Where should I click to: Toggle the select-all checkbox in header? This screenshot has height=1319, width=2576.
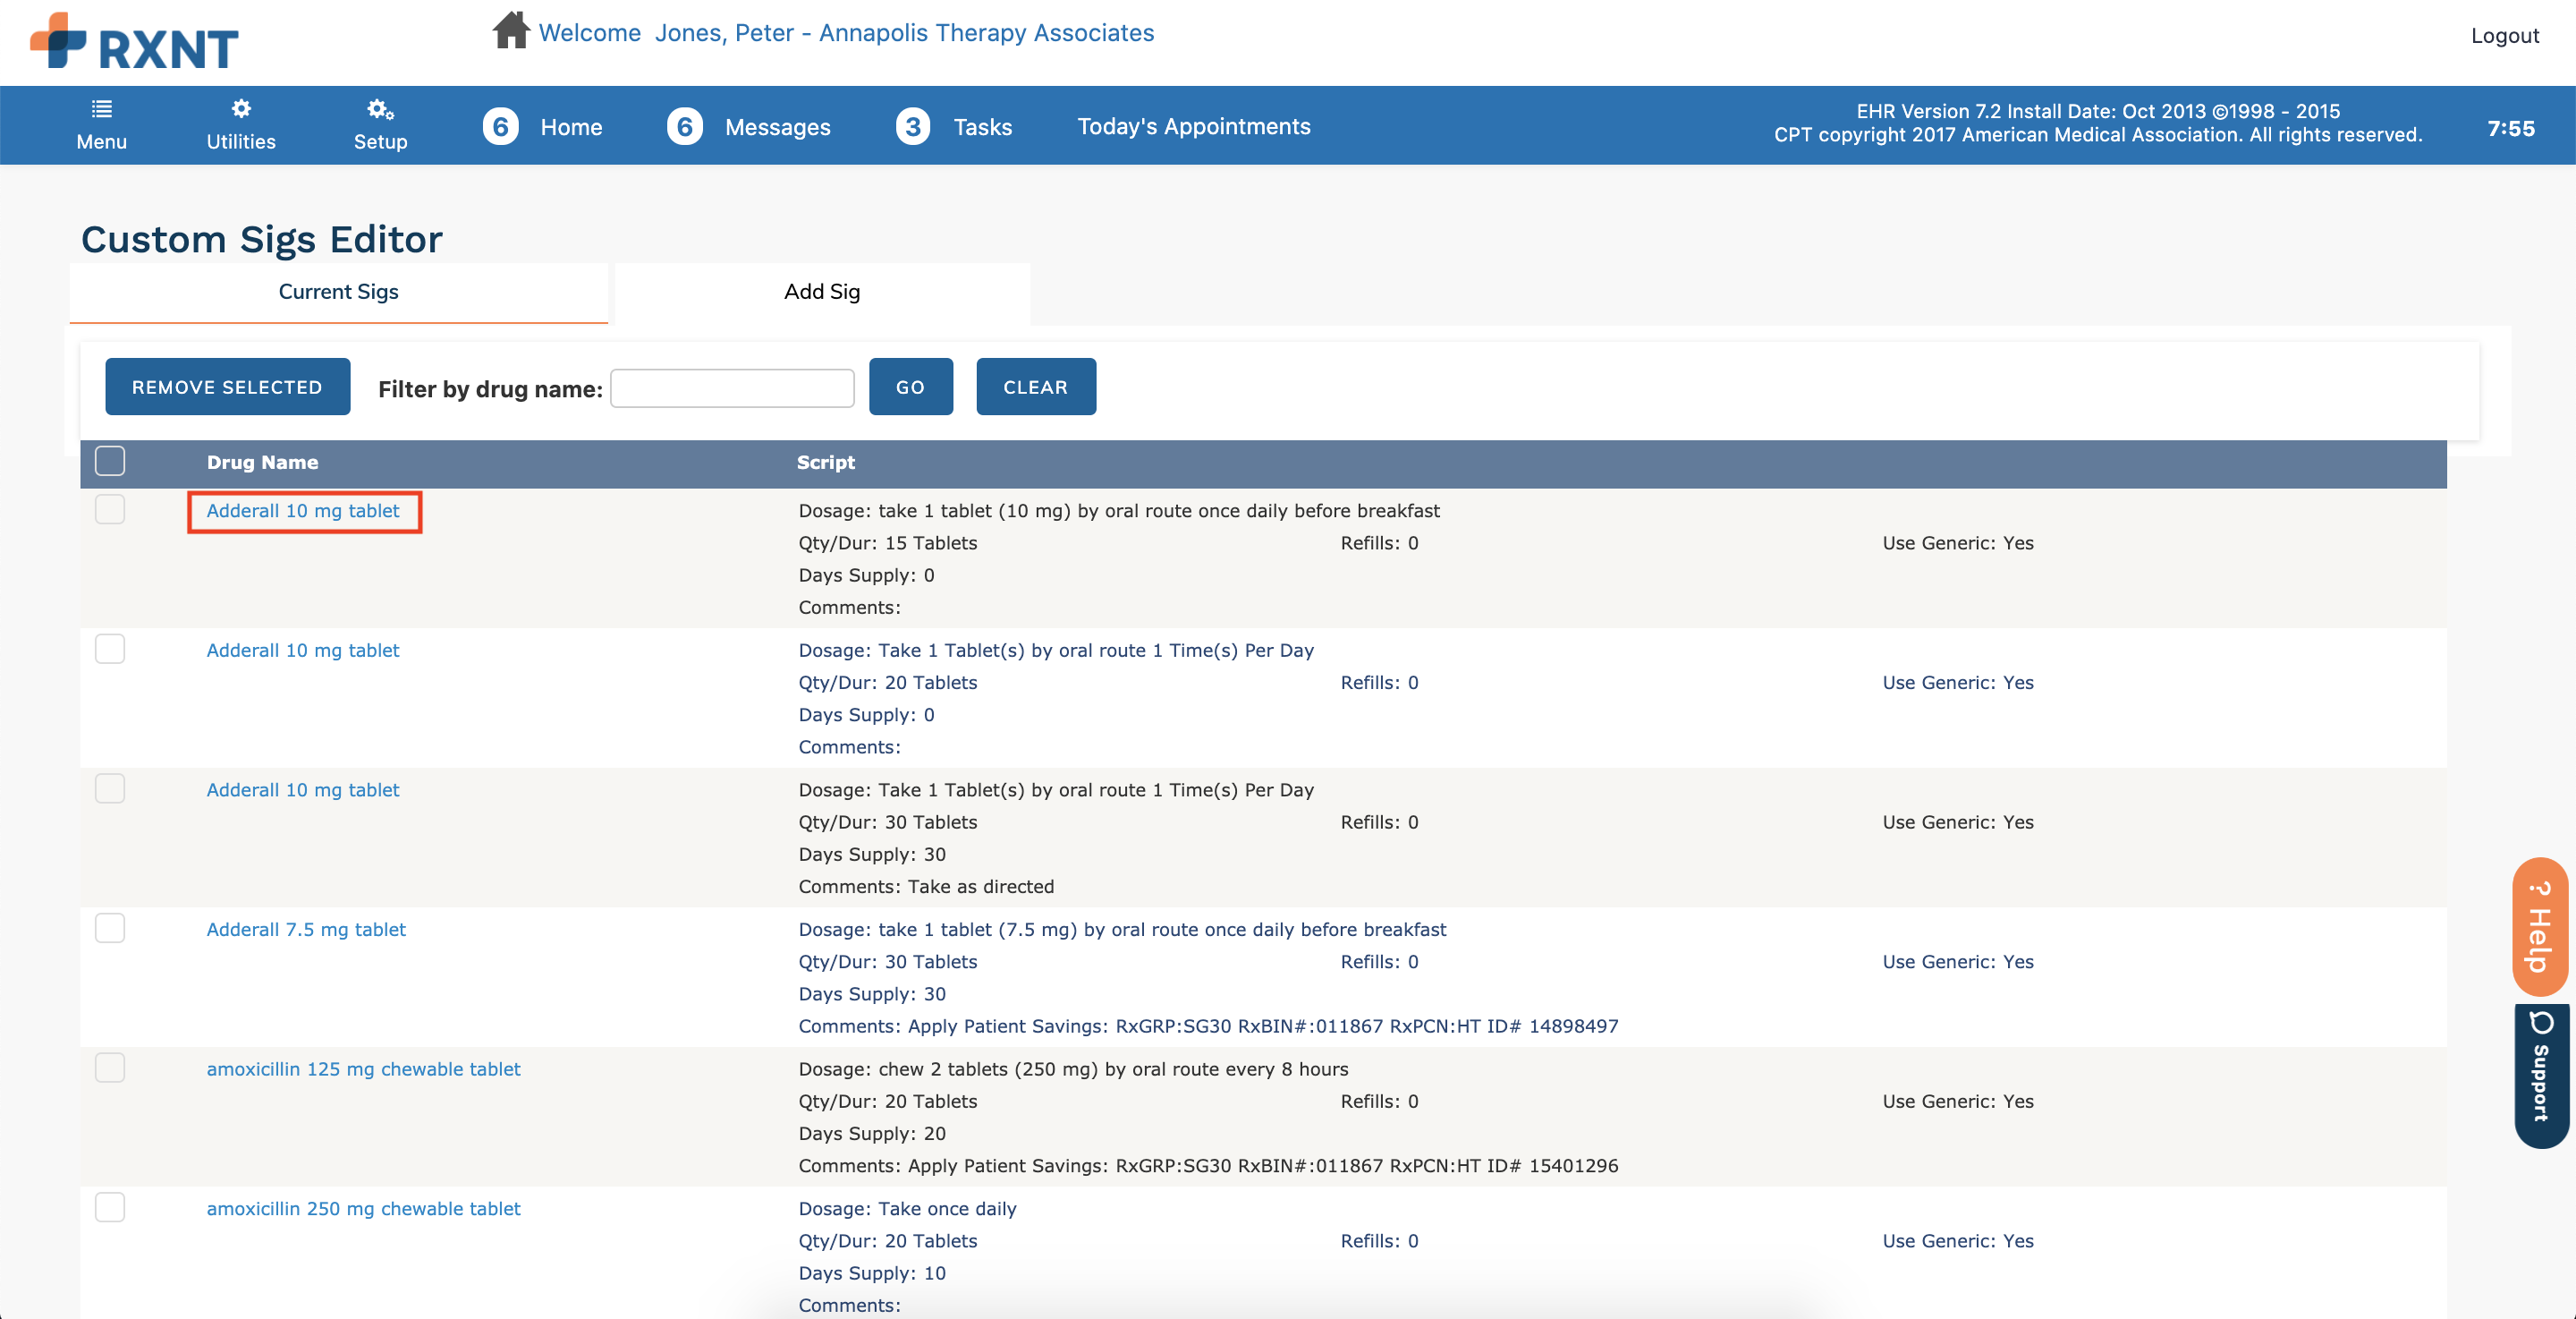pyautogui.click(x=110, y=462)
